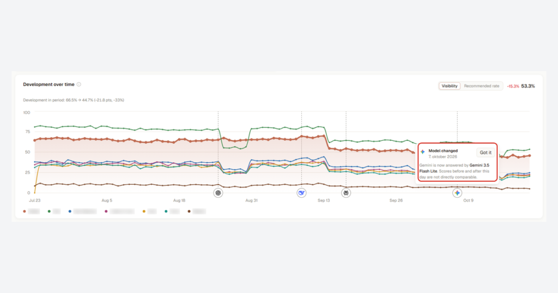The height and width of the screenshot is (293, 558).
Task: Click the Jul 23 axis label
Action: [x=34, y=200]
